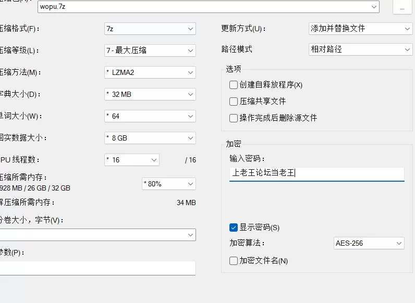415x303 pixels.
Task: Enable '创建自释放程序' checkbox
Action: pos(234,85)
